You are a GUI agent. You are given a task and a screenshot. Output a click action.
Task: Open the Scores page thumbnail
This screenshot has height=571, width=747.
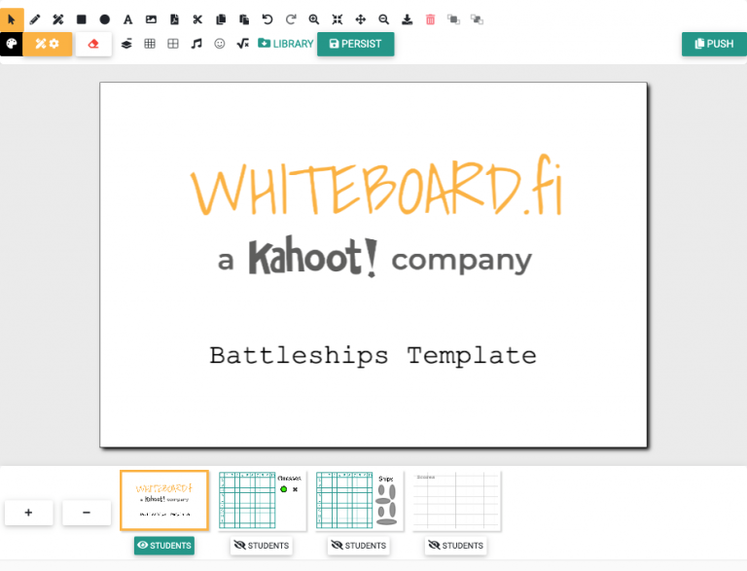pos(456,500)
